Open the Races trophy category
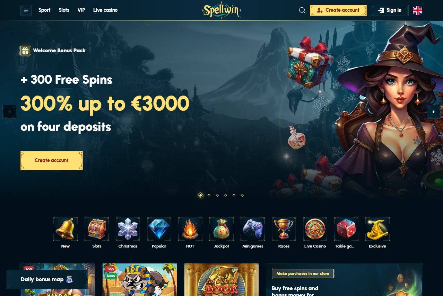 284,229
